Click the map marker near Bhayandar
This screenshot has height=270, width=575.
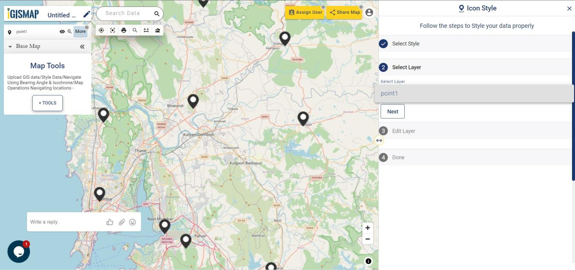pos(104,115)
